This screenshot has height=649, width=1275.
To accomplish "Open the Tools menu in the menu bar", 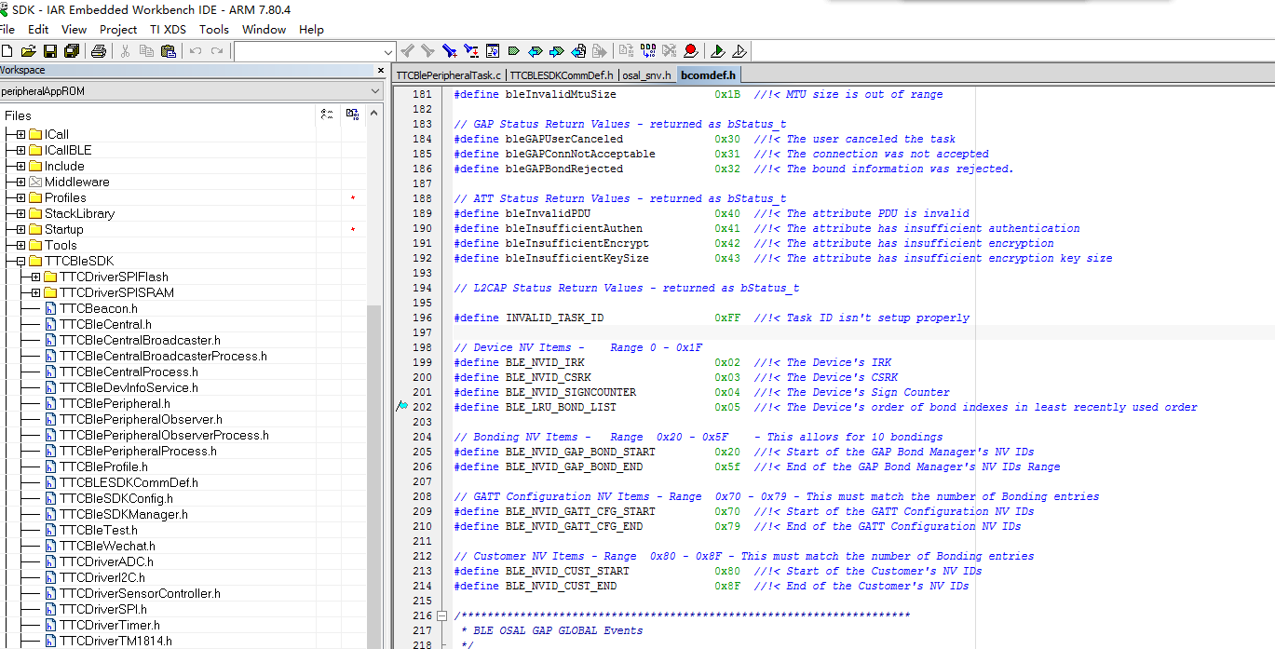I will (214, 29).
